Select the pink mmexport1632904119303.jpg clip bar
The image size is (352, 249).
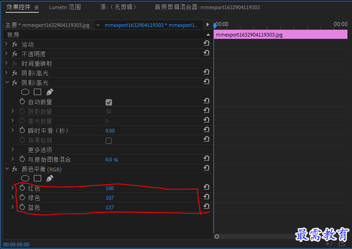click(x=281, y=35)
